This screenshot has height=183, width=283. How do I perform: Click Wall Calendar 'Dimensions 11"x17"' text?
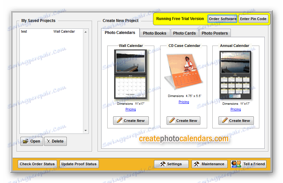click(131, 104)
